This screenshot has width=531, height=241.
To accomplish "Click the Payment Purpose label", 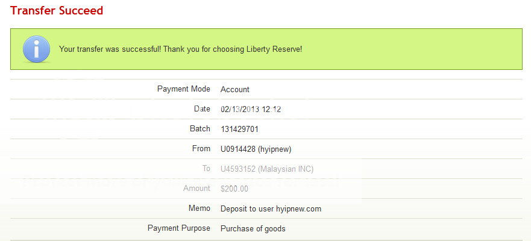I will tap(179, 228).
